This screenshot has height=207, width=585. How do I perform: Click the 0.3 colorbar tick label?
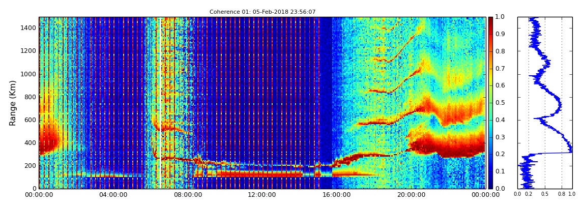click(x=499, y=137)
